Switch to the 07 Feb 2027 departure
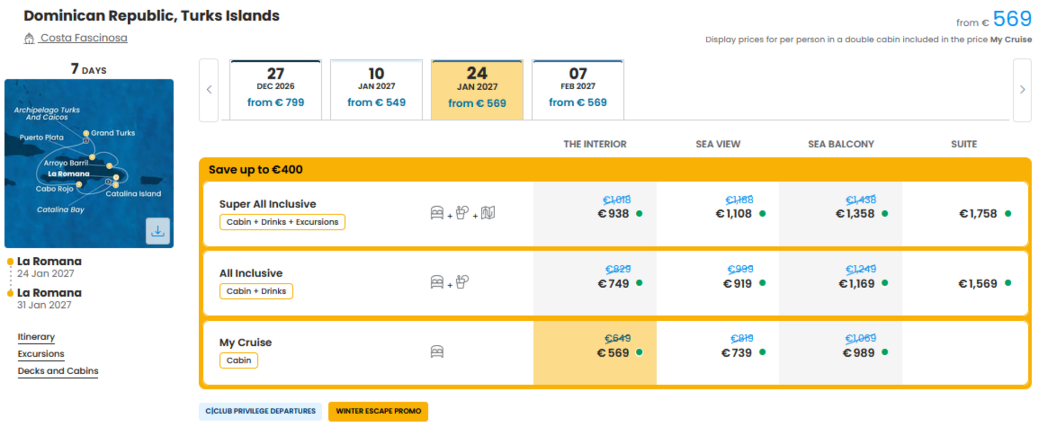The image size is (1039, 427). pos(577,89)
